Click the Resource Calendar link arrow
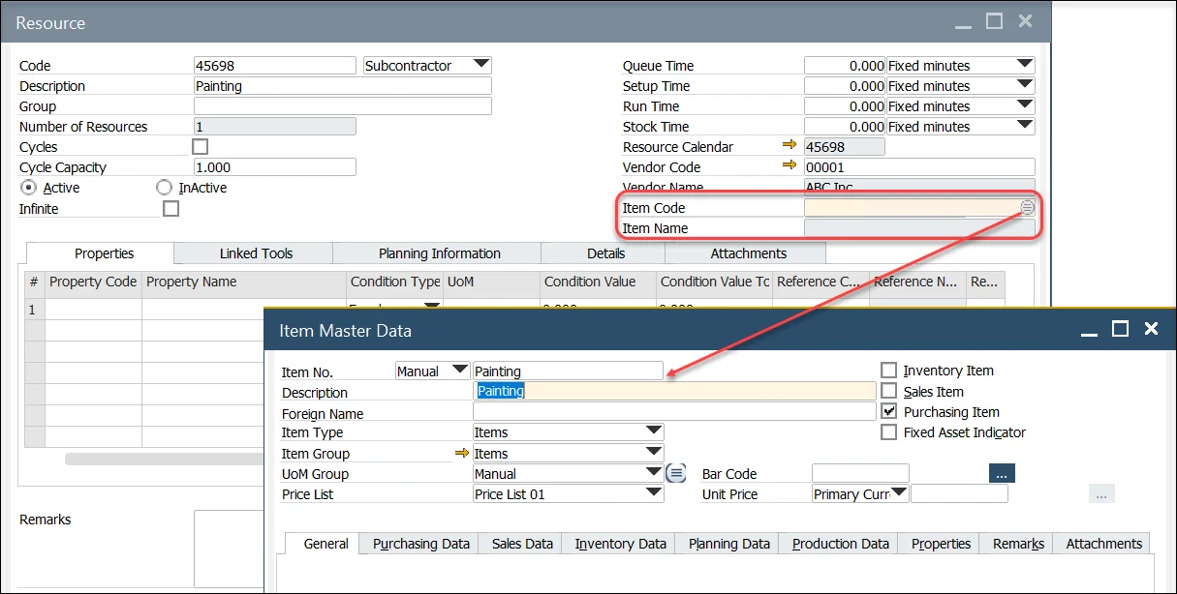This screenshot has width=1177, height=594. click(790, 146)
